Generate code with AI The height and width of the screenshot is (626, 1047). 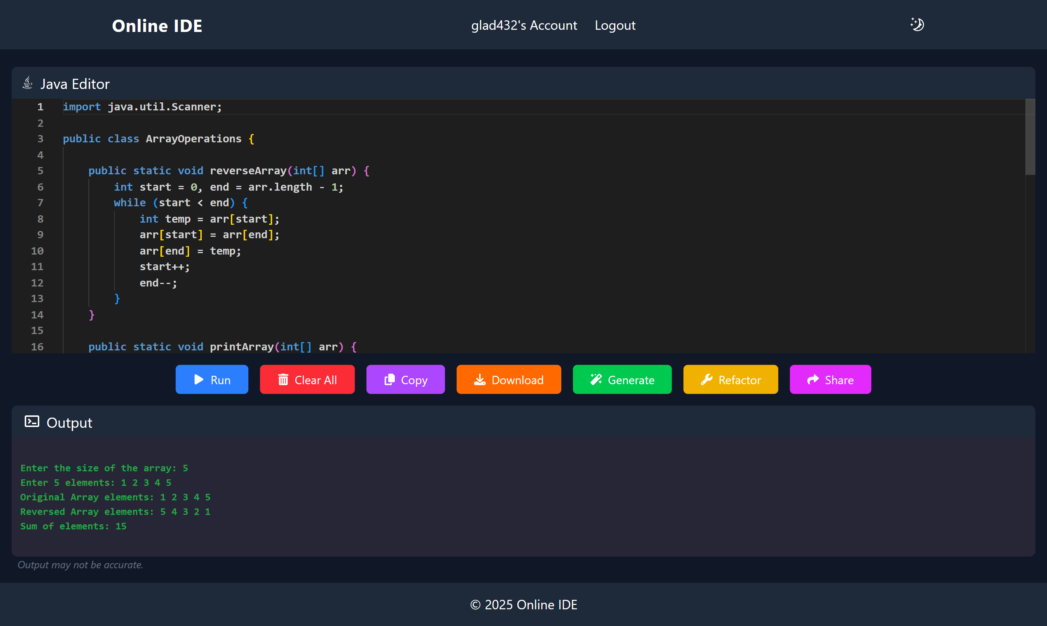pyautogui.click(x=622, y=379)
